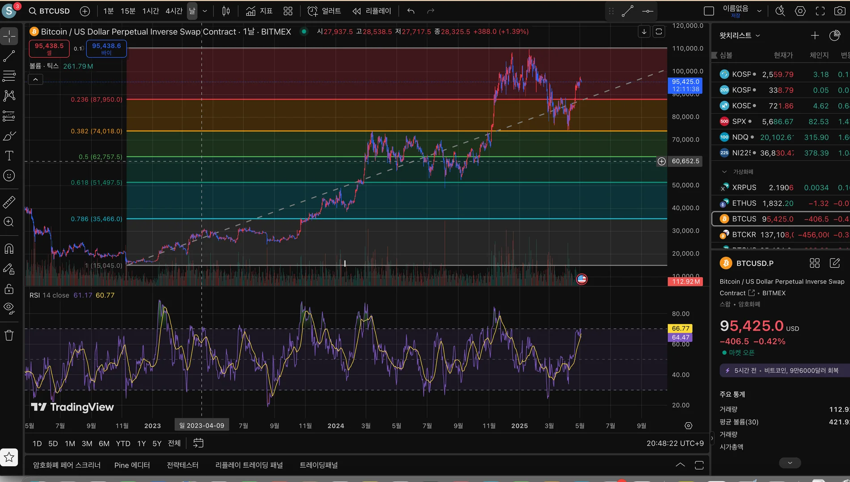Switch to the strategy tester tab
Screen dimensions: 850x482
182,465
